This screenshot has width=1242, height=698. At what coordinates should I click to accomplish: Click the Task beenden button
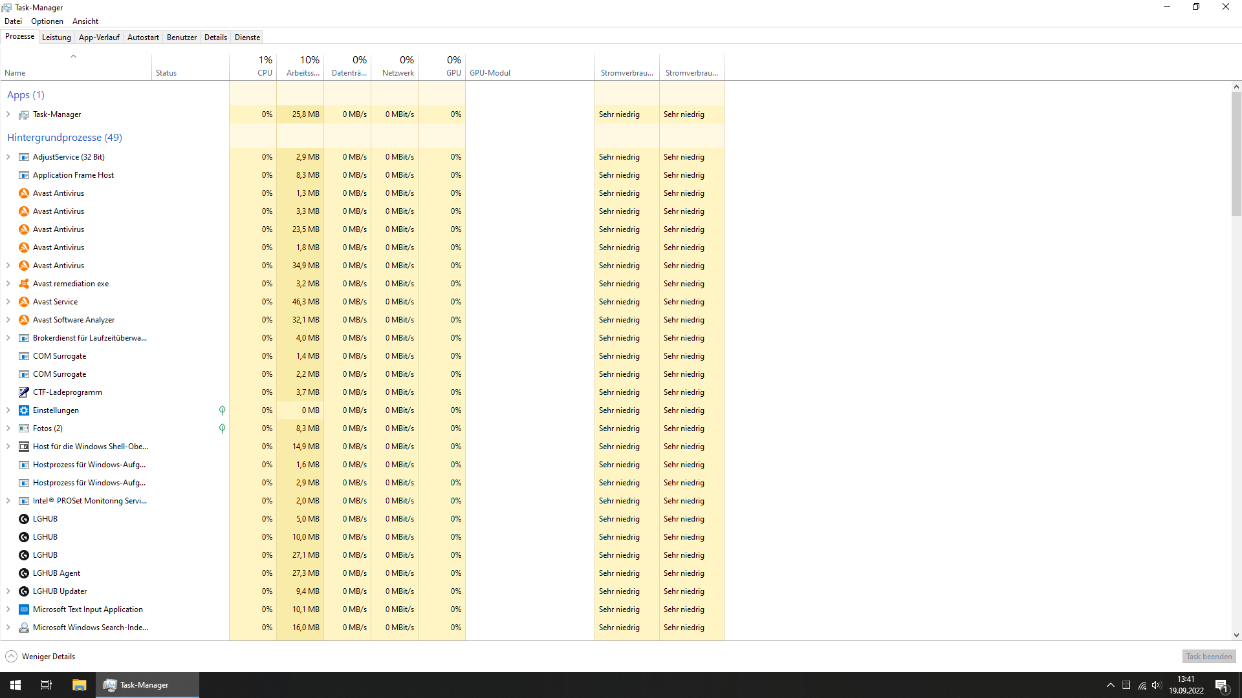pyautogui.click(x=1208, y=657)
